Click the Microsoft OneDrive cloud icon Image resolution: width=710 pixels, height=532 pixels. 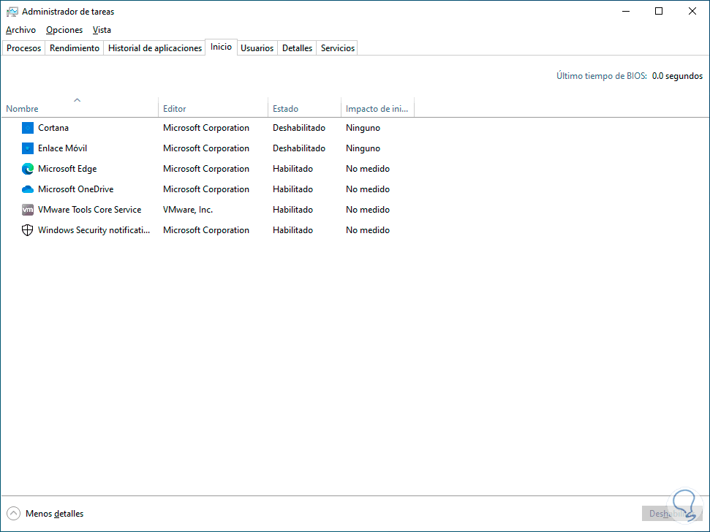(28, 189)
